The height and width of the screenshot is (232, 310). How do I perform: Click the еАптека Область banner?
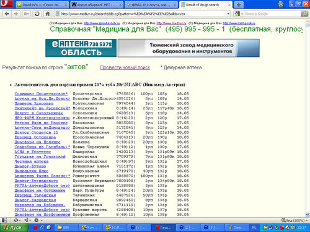pos(81,48)
